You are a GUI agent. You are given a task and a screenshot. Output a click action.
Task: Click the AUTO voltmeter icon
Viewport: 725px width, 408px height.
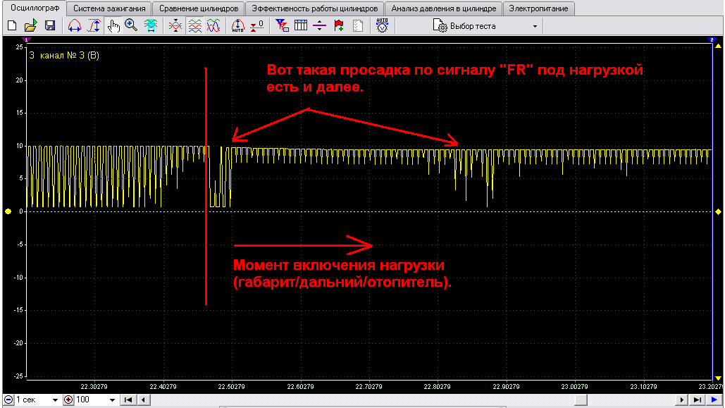coord(383,25)
